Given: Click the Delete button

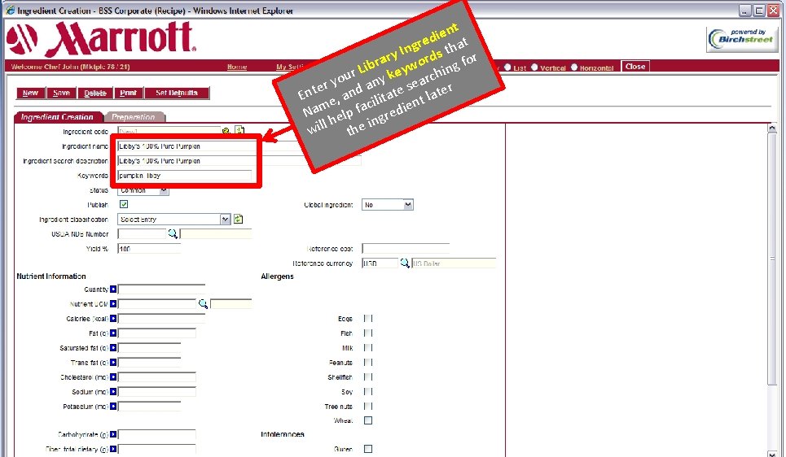Looking at the screenshot, I should (x=95, y=93).
